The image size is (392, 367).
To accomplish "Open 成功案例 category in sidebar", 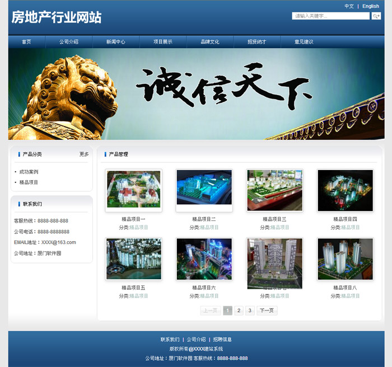I will click(29, 172).
